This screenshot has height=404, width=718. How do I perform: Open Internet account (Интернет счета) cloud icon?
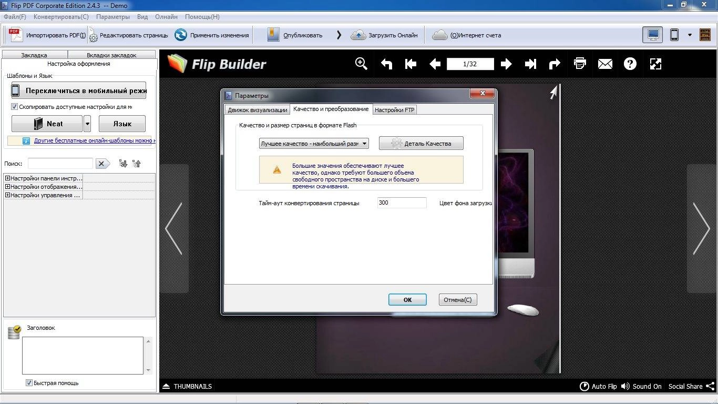click(439, 35)
